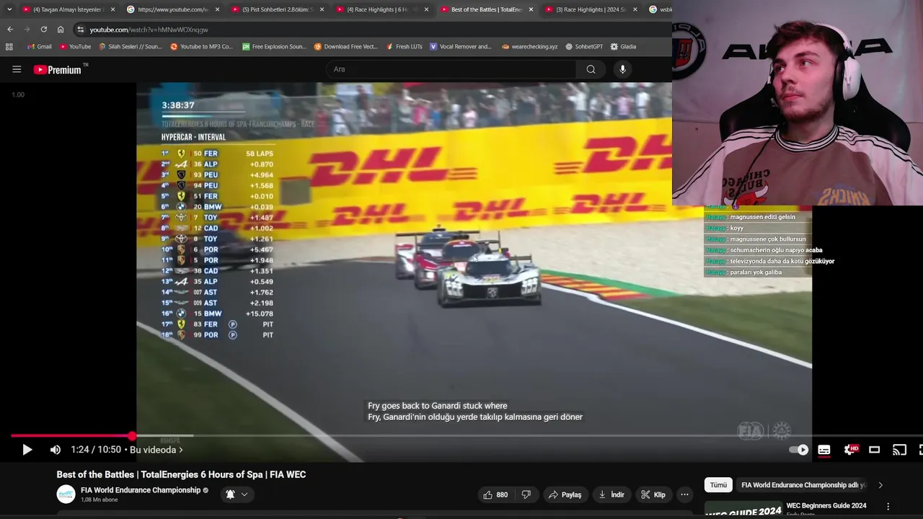
Task: Show more filter chips with right arrow
Action: 880,485
